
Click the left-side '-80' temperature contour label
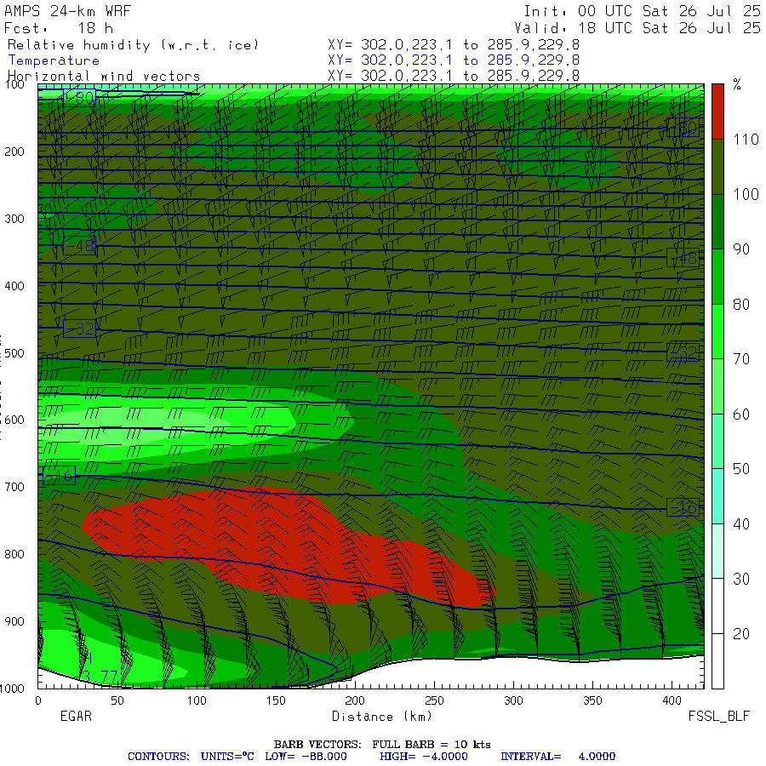coord(79,98)
